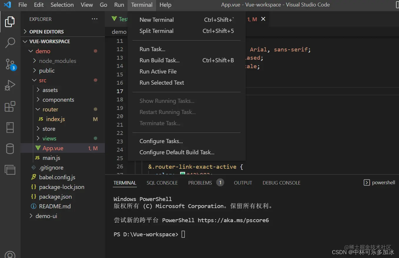Open Run and Debug view icon
This screenshot has height=258, width=399.
coord(10,86)
